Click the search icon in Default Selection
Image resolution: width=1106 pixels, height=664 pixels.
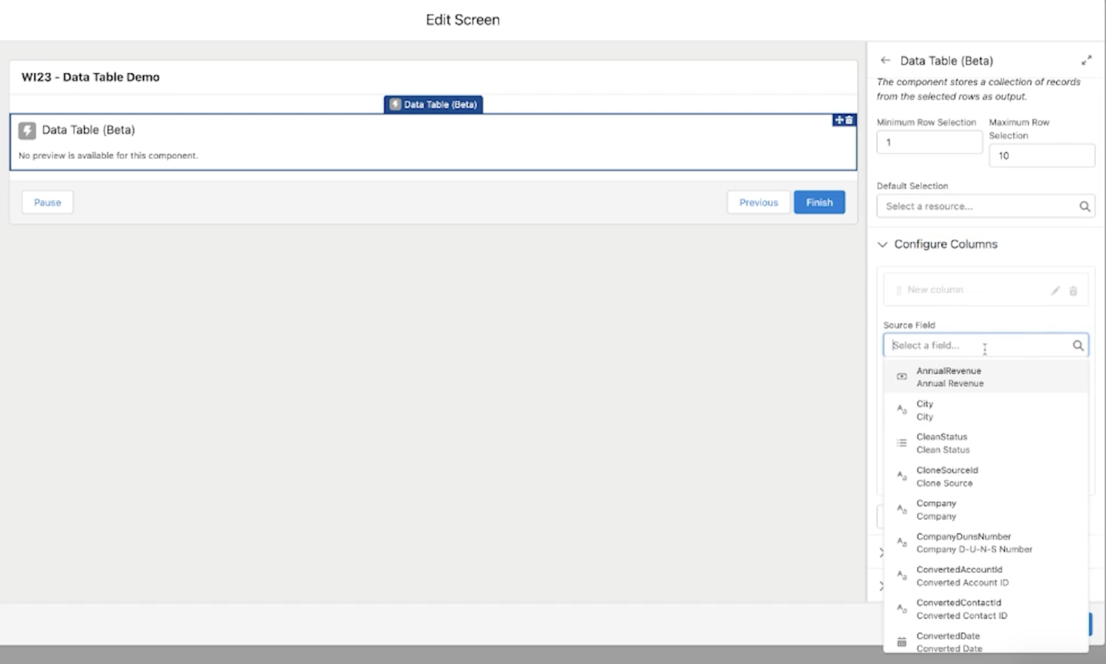coord(1084,206)
